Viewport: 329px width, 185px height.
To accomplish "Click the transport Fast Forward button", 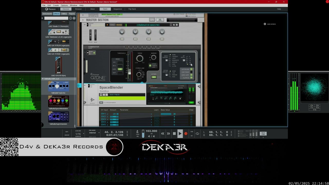I will click(168, 134).
